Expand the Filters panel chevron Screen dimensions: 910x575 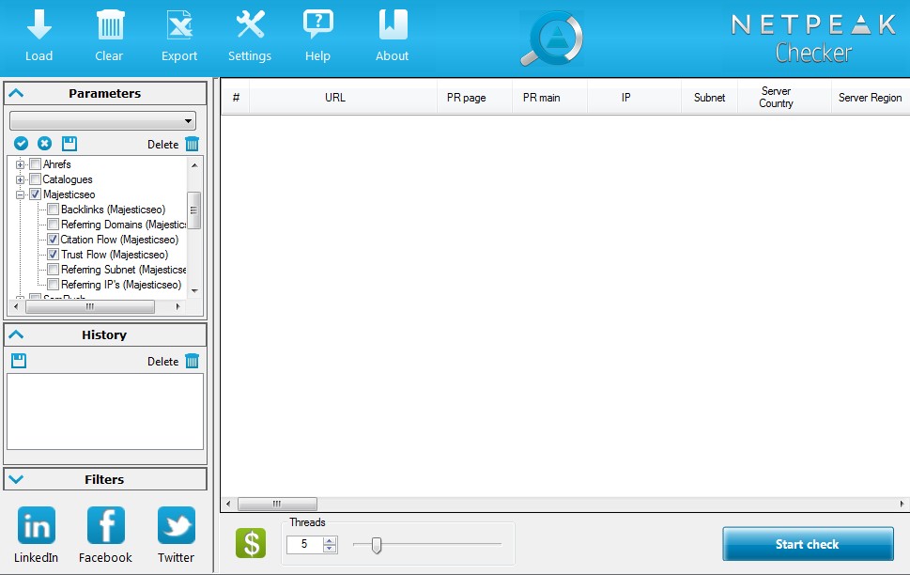16,479
